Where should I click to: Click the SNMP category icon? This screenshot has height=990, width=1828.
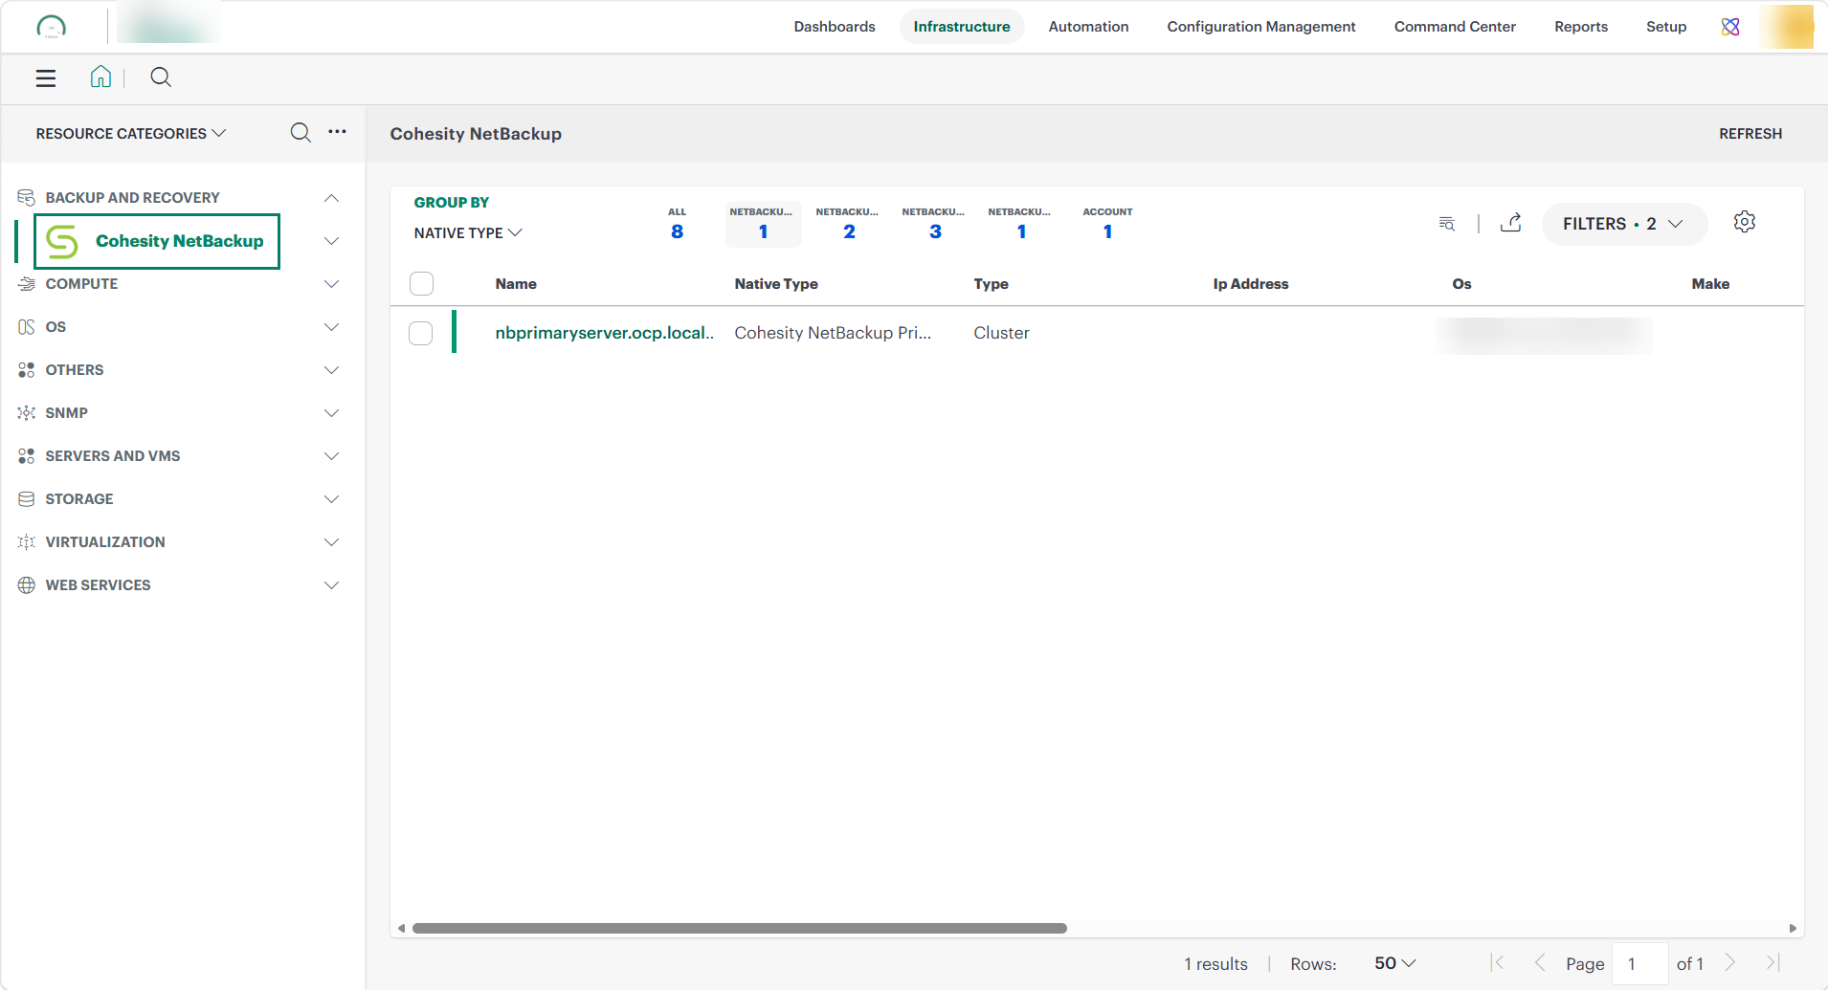coord(26,413)
